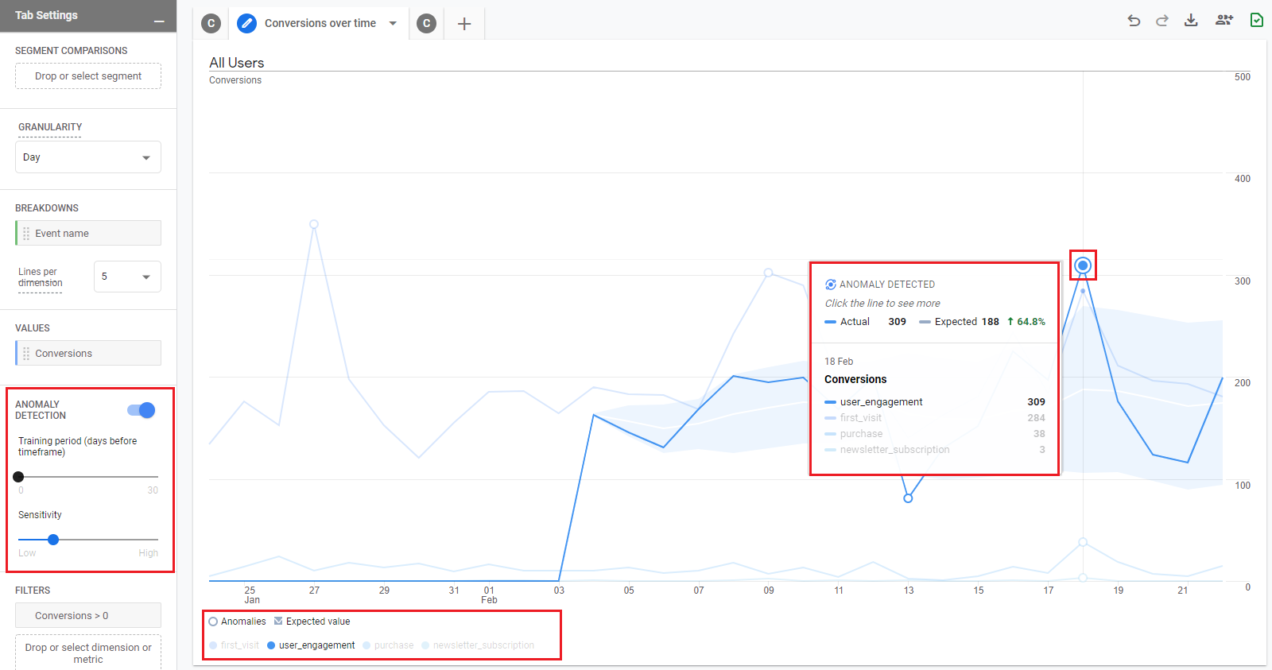
Task: Click the Granularity section label
Action: tap(50, 127)
